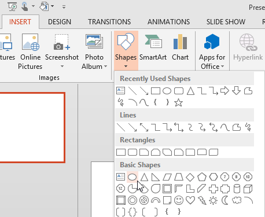Choose the Rounded Rectangle in Rectangles section
The image size is (265, 217).
pos(132,152)
